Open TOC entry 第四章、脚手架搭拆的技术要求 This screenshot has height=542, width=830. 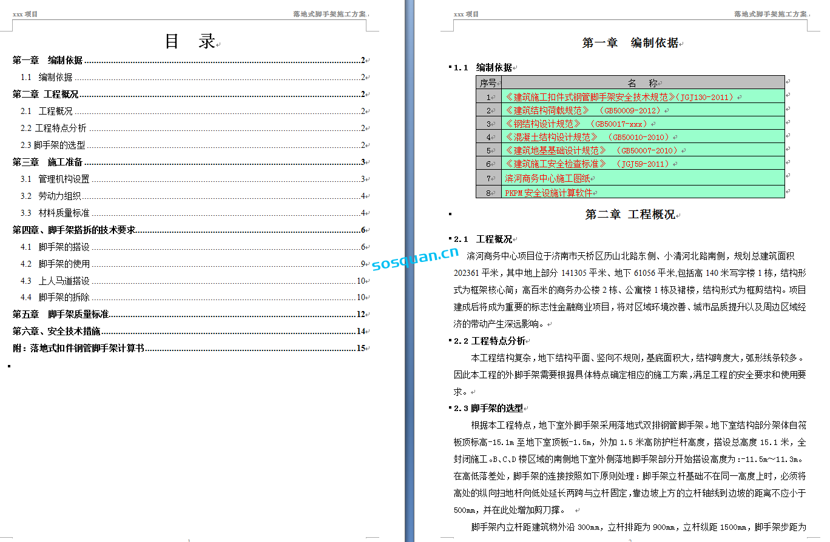(x=74, y=230)
